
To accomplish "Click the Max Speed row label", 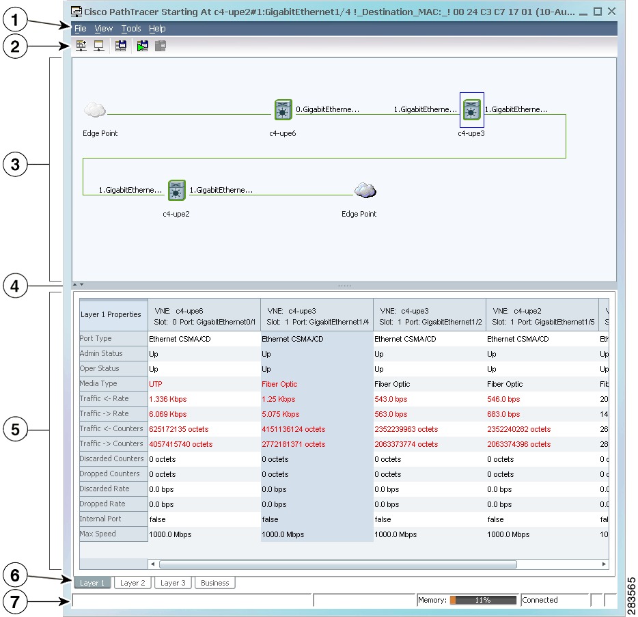I will click(113, 534).
